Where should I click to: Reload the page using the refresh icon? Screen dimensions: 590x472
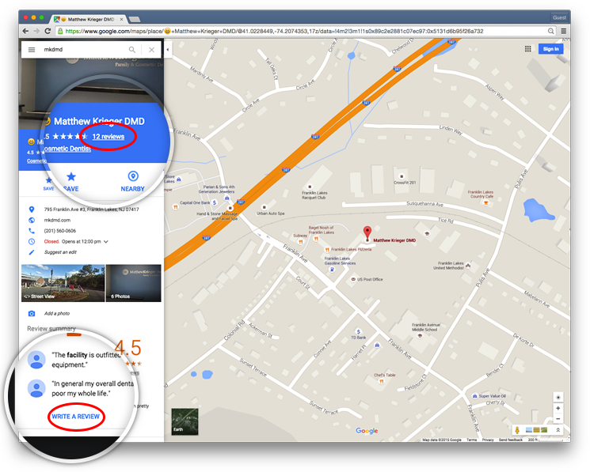(48, 31)
